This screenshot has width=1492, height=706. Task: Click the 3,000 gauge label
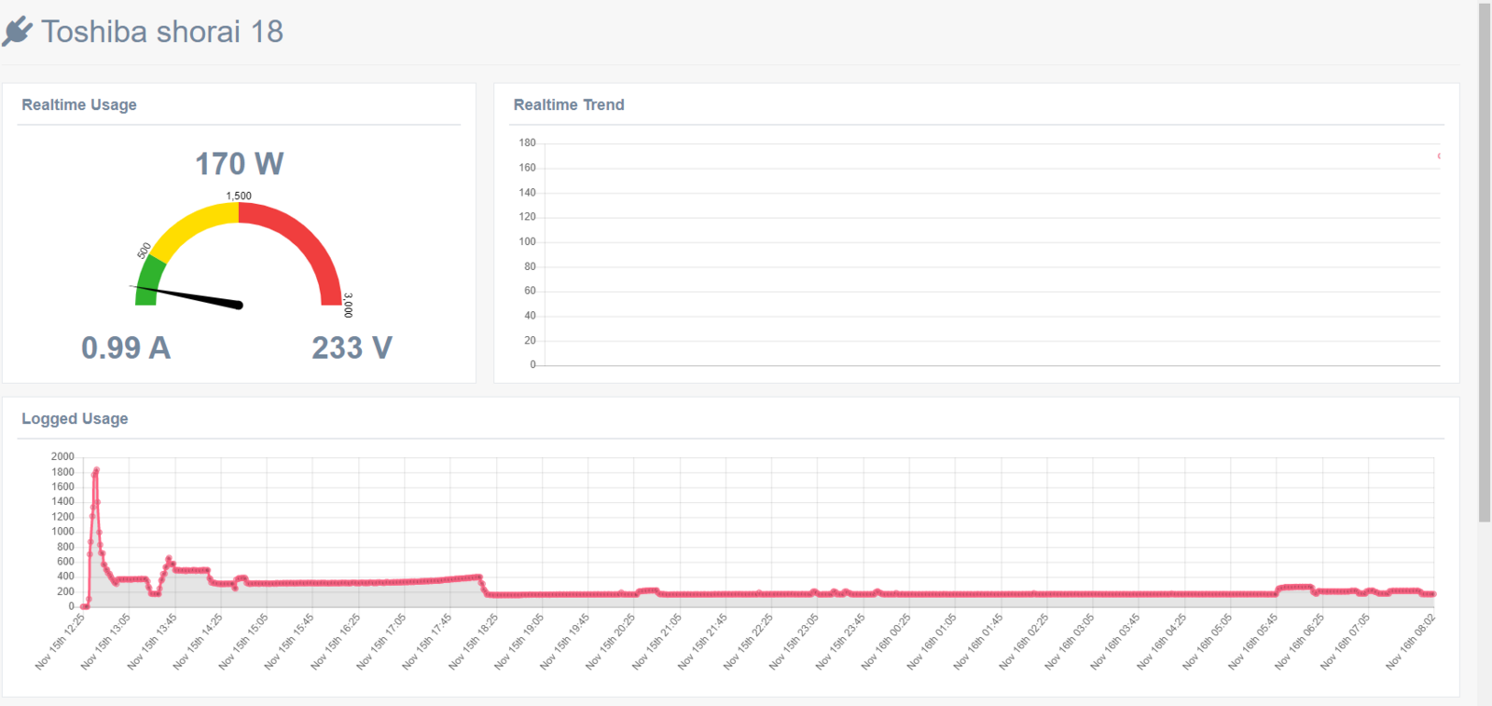click(348, 305)
